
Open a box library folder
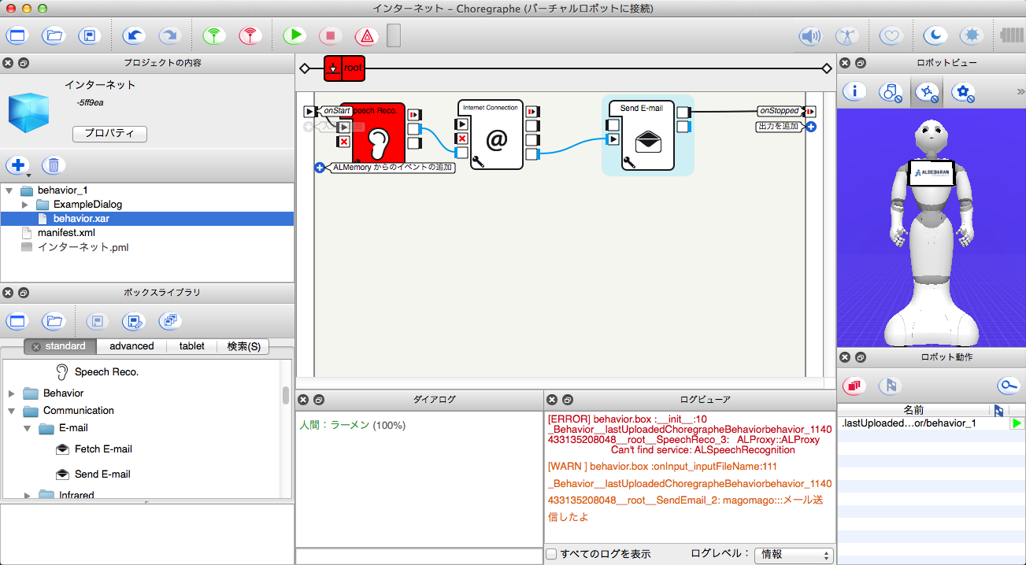[54, 320]
